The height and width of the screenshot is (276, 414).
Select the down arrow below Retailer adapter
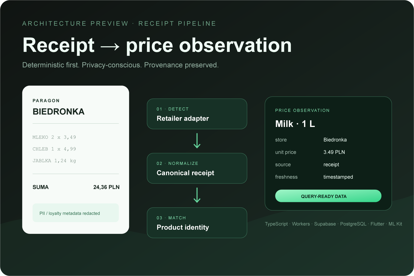click(197, 141)
